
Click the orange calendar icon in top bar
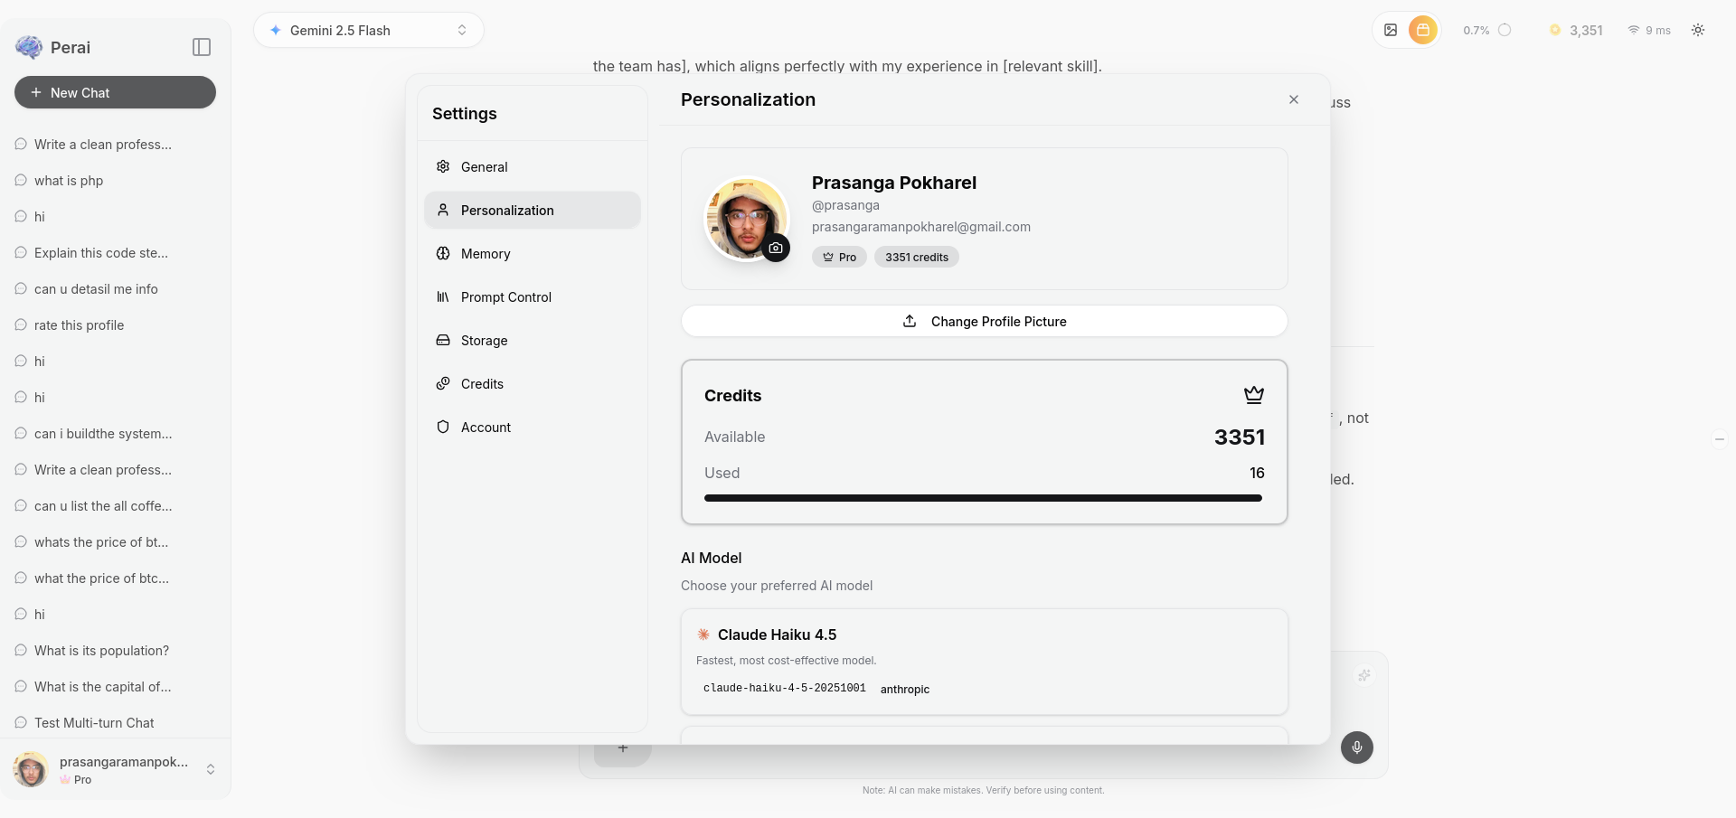tap(1423, 30)
